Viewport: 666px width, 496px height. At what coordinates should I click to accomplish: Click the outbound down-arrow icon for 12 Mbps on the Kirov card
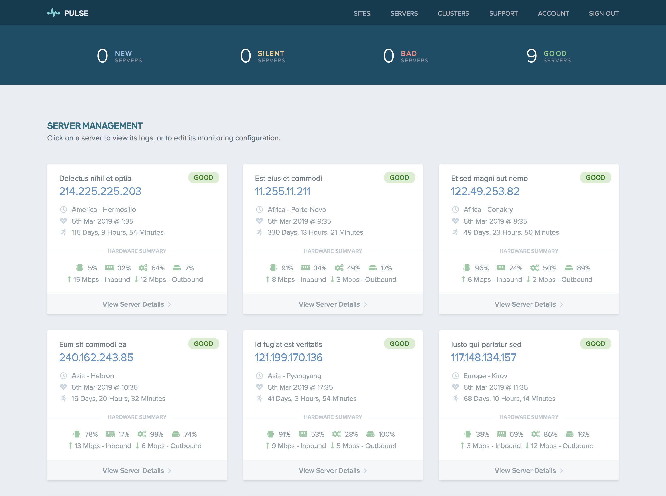point(527,446)
